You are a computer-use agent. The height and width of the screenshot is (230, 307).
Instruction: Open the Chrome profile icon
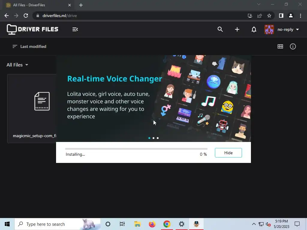291,16
